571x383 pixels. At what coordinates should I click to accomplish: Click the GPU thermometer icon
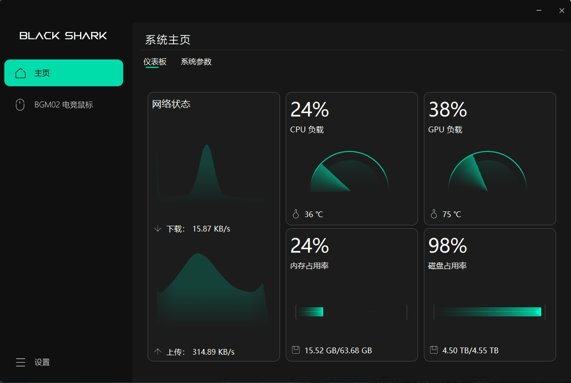point(434,214)
